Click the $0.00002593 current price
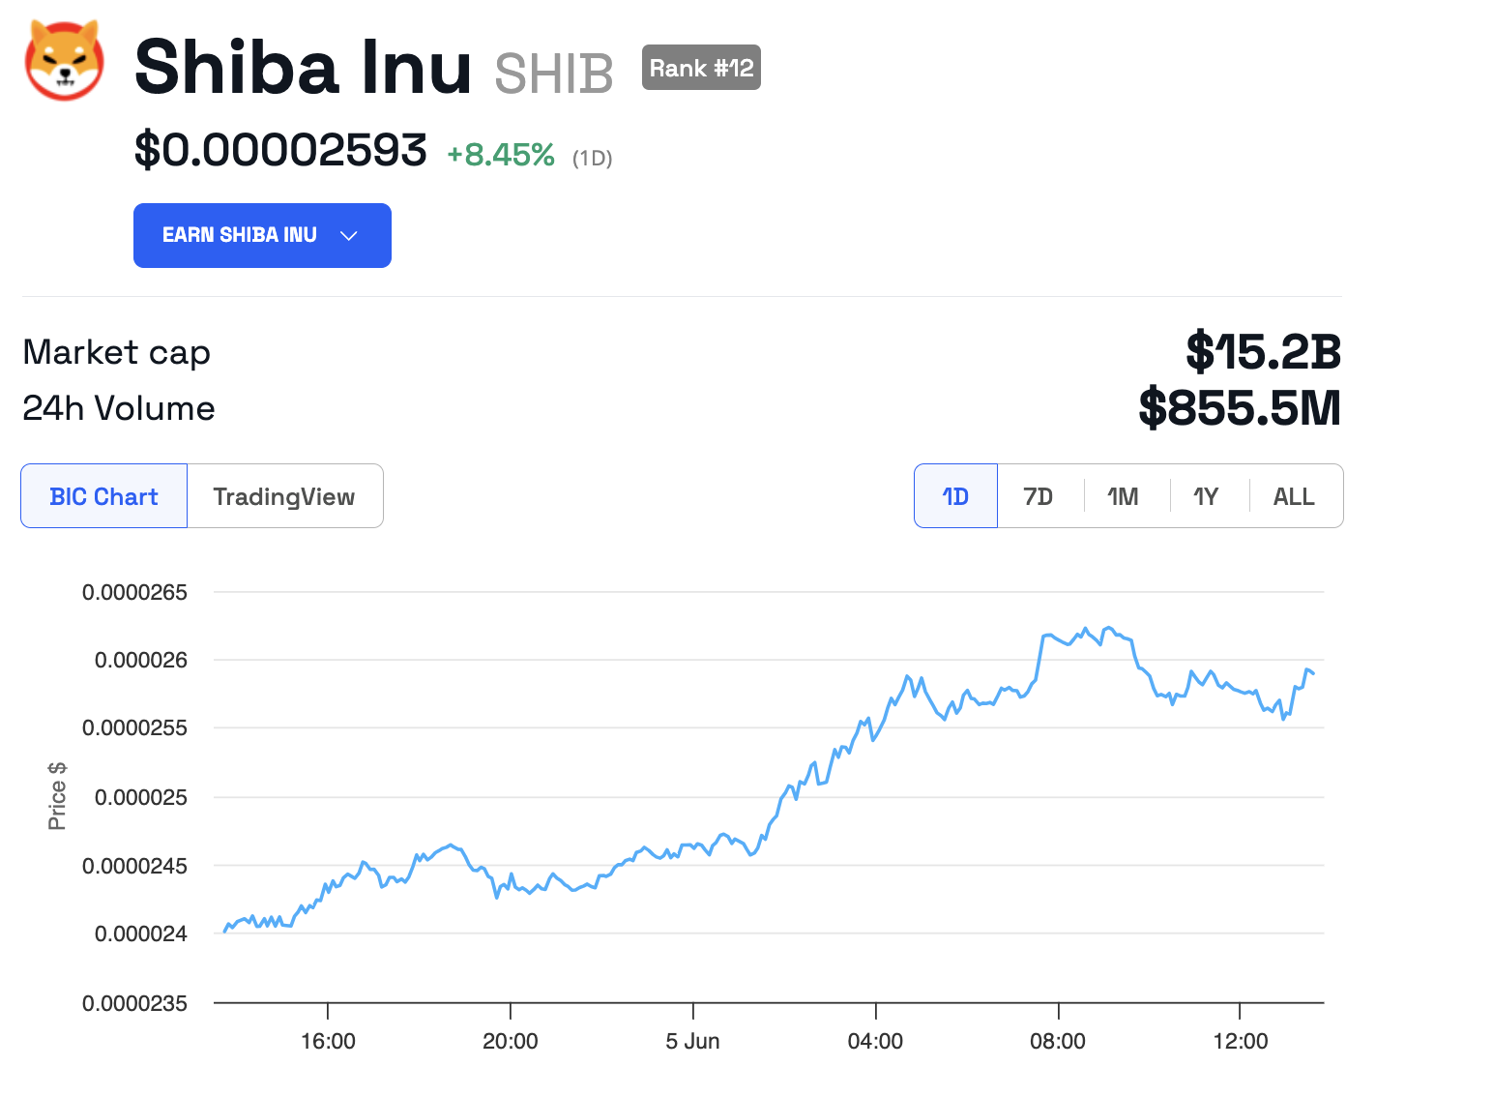Image resolution: width=1493 pixels, height=1097 pixels. coord(280,150)
